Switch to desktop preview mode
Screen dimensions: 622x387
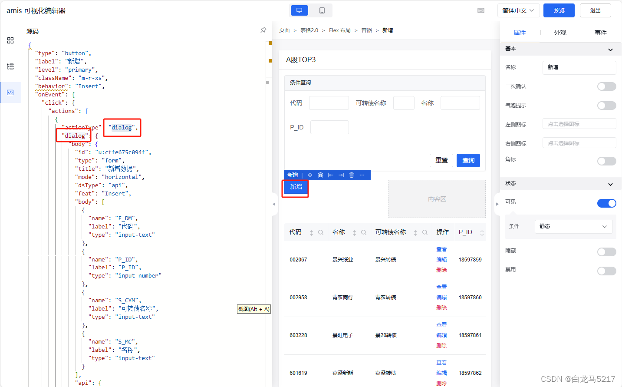point(299,10)
